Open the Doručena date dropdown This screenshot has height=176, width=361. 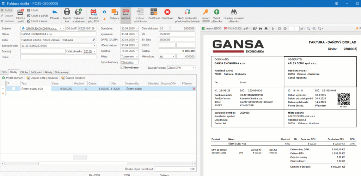137,29
